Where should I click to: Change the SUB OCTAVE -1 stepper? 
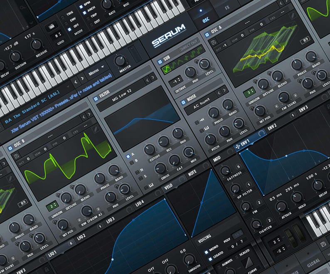pyautogui.click(x=176, y=81)
